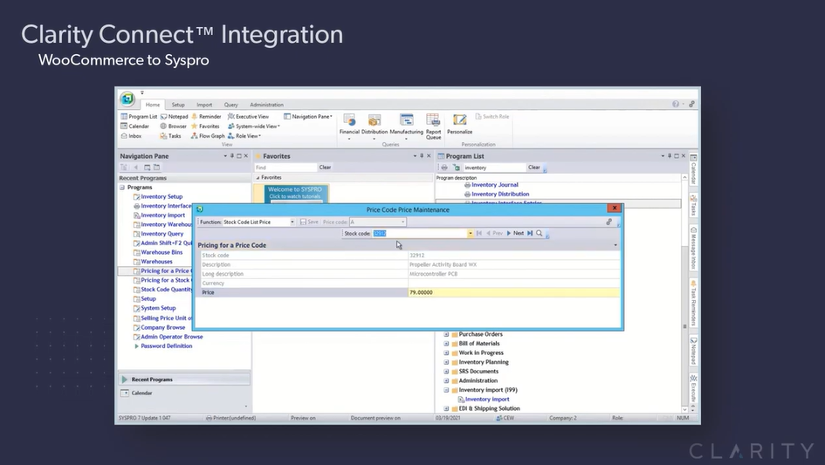
Task: Switch to the Query ribbon tab
Action: tap(231, 105)
